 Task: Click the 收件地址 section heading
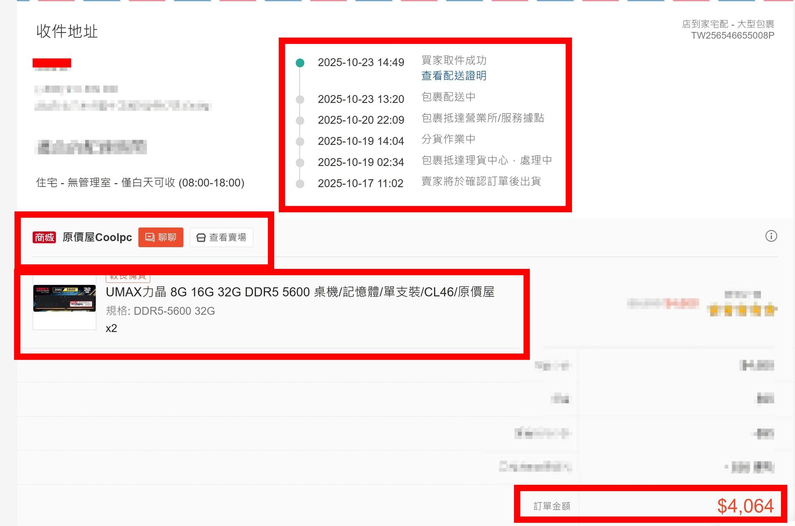[x=67, y=31]
